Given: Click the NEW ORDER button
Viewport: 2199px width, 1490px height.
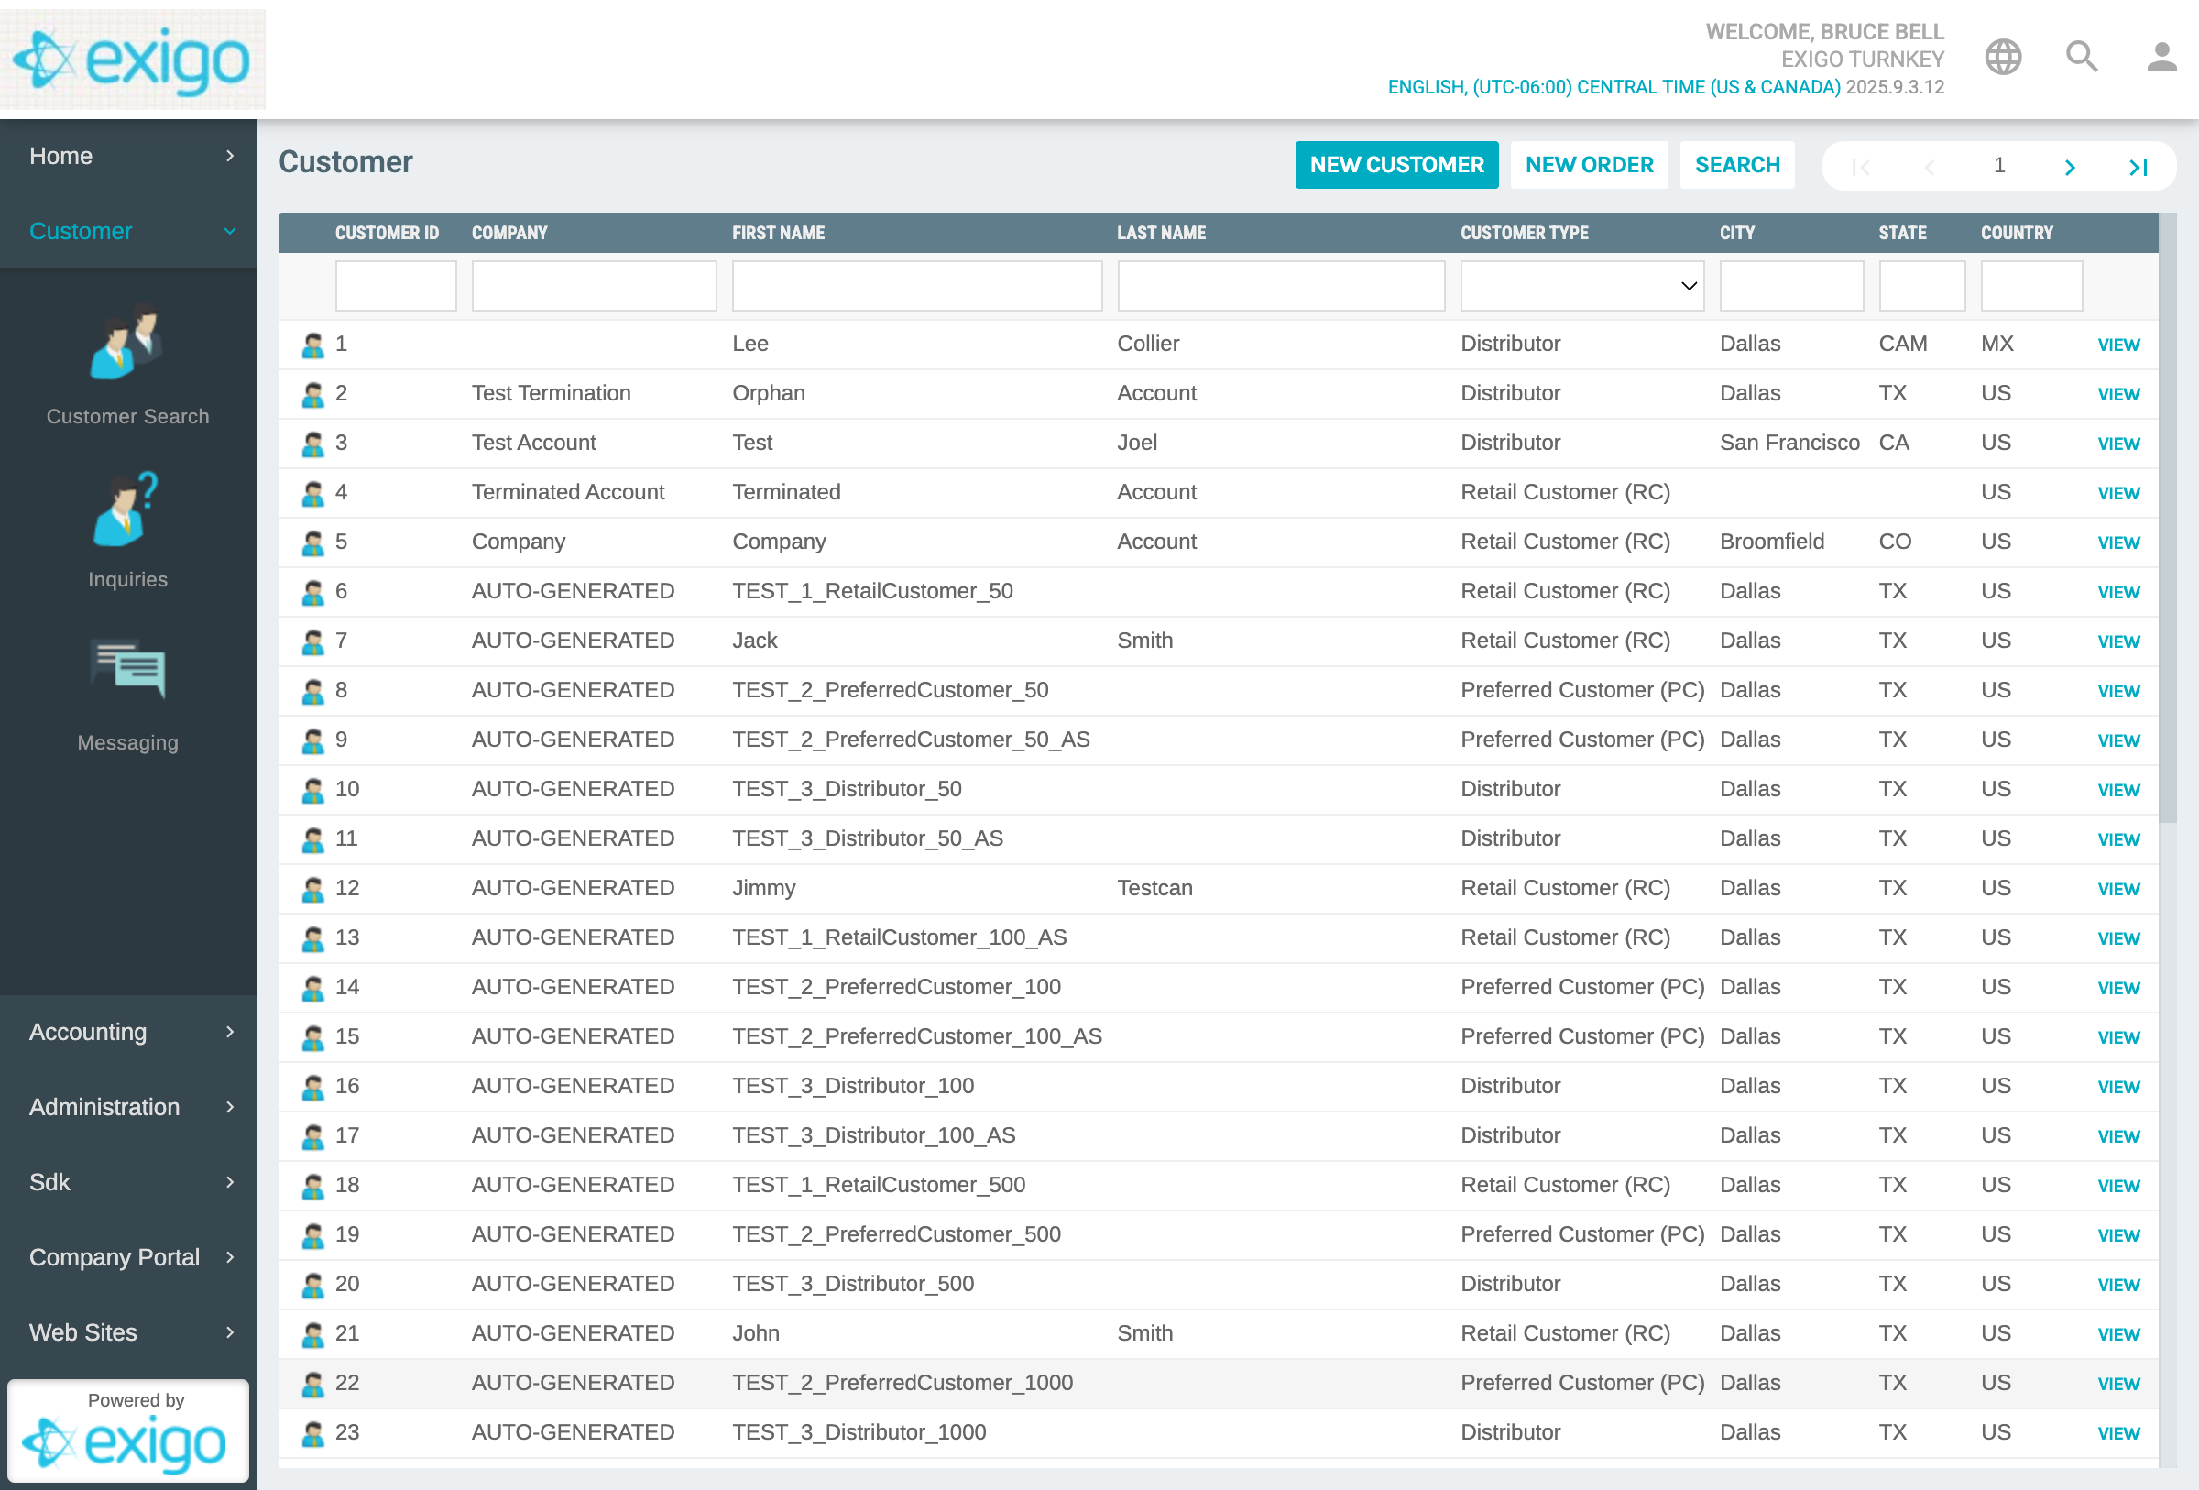Looking at the screenshot, I should tap(1589, 166).
